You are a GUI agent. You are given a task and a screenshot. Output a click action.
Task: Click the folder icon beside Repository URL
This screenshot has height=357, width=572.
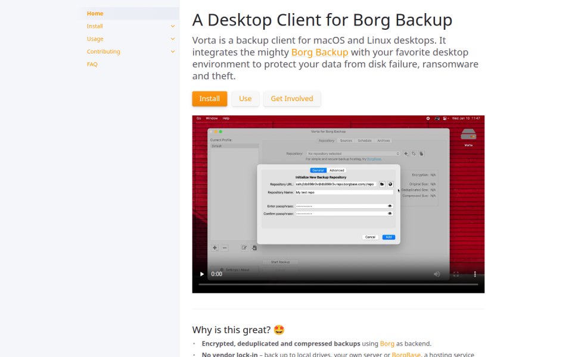coord(382,184)
